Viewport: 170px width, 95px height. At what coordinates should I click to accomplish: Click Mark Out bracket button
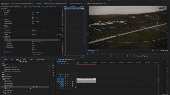click(118, 56)
